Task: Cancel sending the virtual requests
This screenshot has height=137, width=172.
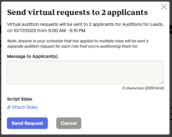Action: point(69,123)
